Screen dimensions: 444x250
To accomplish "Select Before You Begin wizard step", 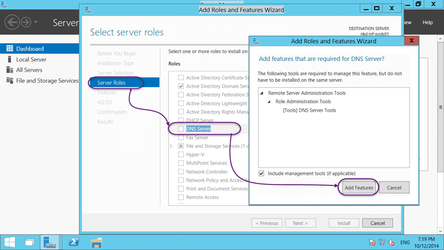I will pos(117,53).
